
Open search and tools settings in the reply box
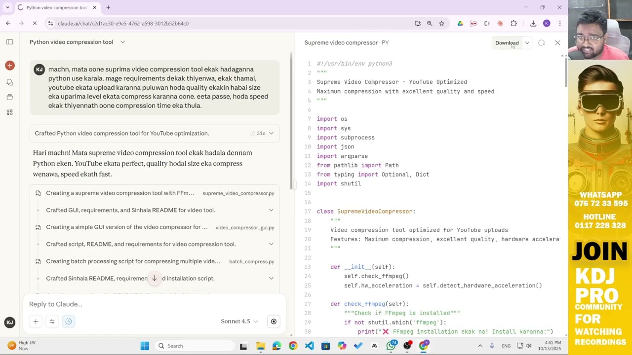tap(52, 321)
